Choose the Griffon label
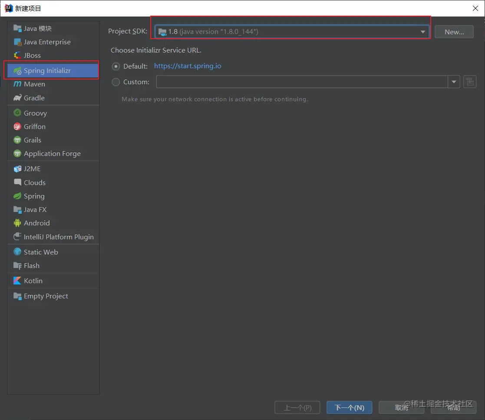Image resolution: width=485 pixels, height=420 pixels. pyautogui.click(x=35, y=126)
